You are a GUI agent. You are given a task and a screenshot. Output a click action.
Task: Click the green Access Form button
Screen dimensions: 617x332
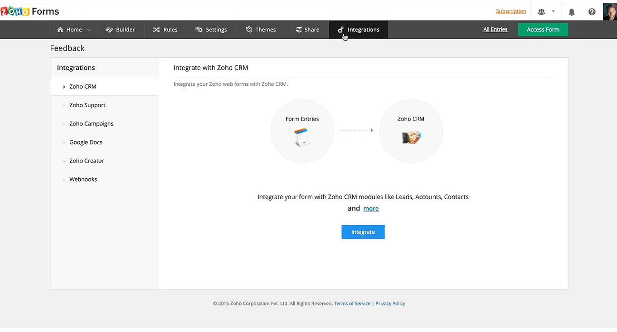[x=542, y=29]
